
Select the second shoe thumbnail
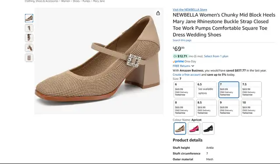29,28
